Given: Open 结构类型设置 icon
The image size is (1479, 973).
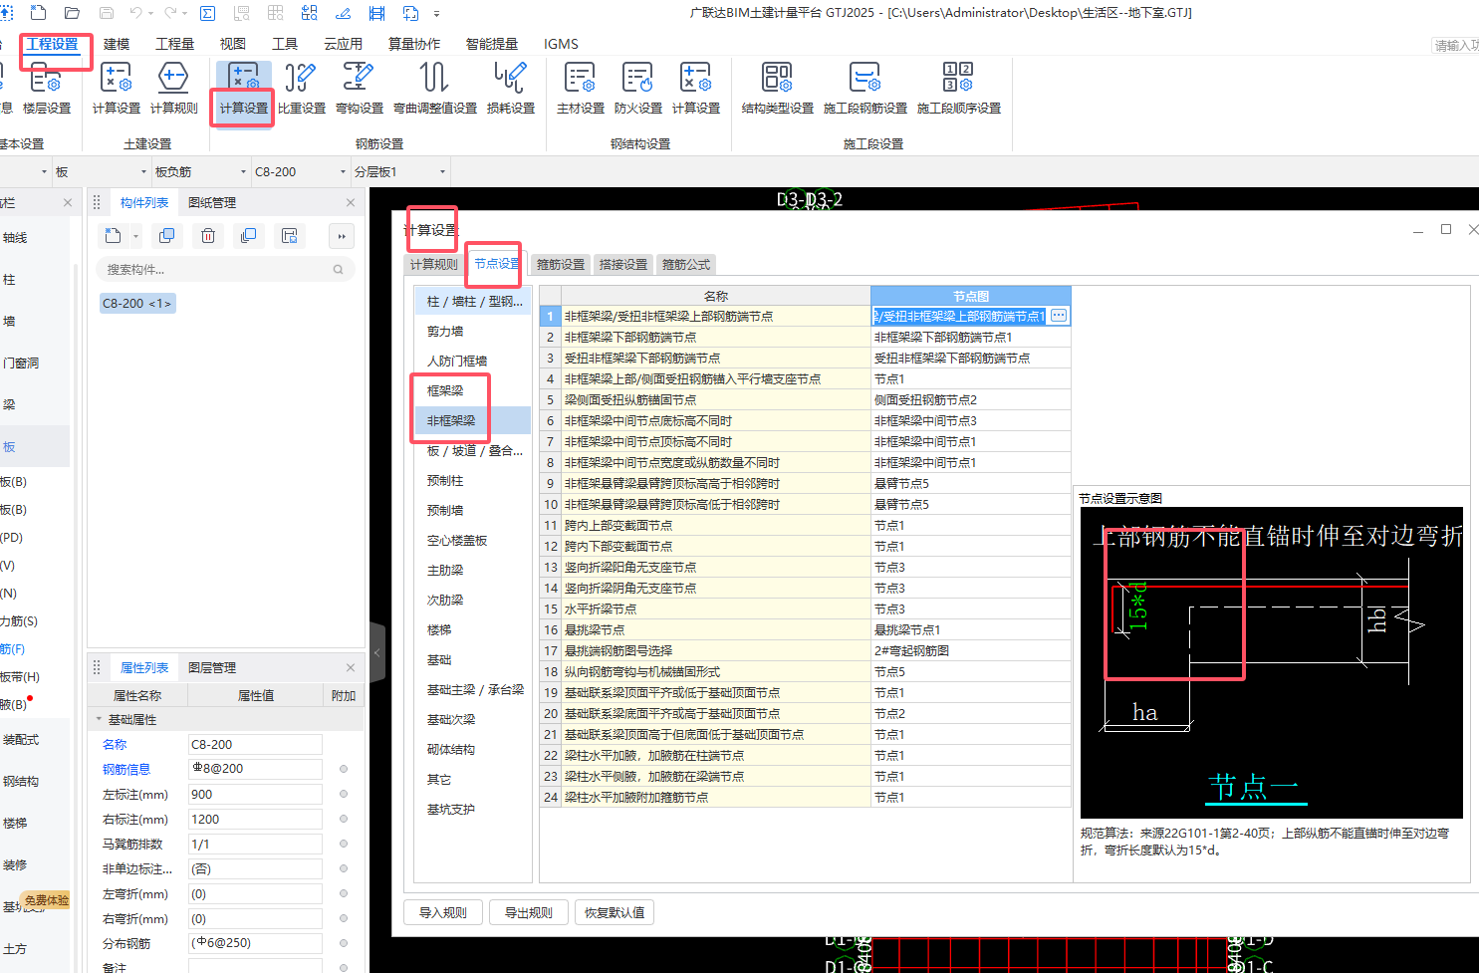Looking at the screenshot, I should (x=777, y=88).
